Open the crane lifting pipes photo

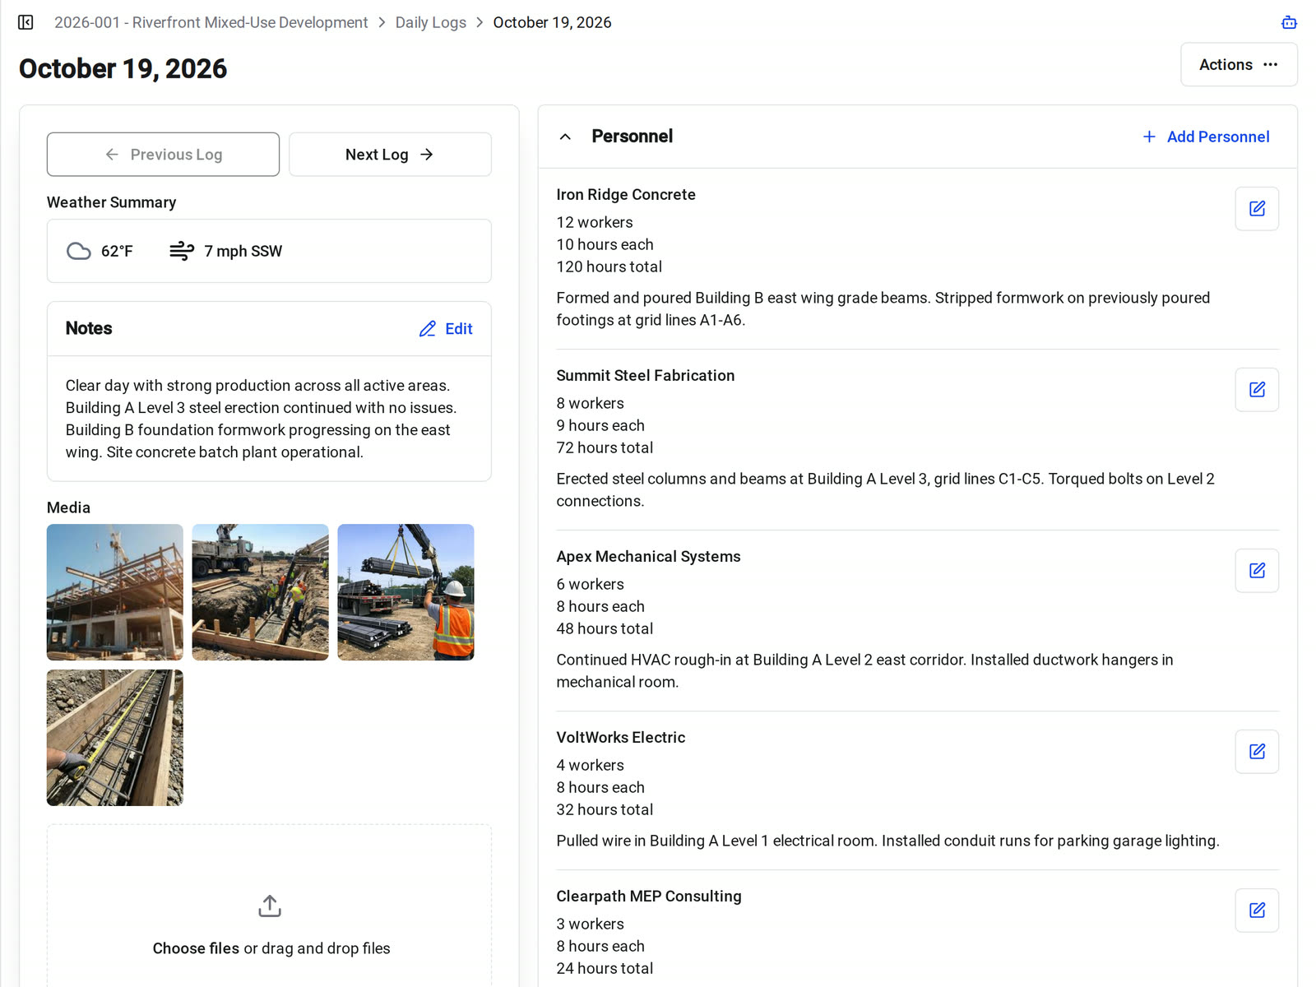[x=405, y=592]
